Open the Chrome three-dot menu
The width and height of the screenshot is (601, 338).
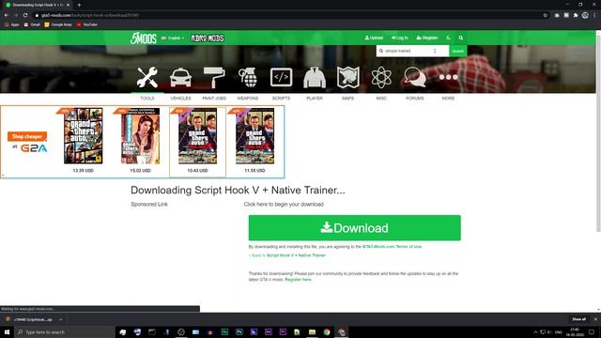point(594,15)
